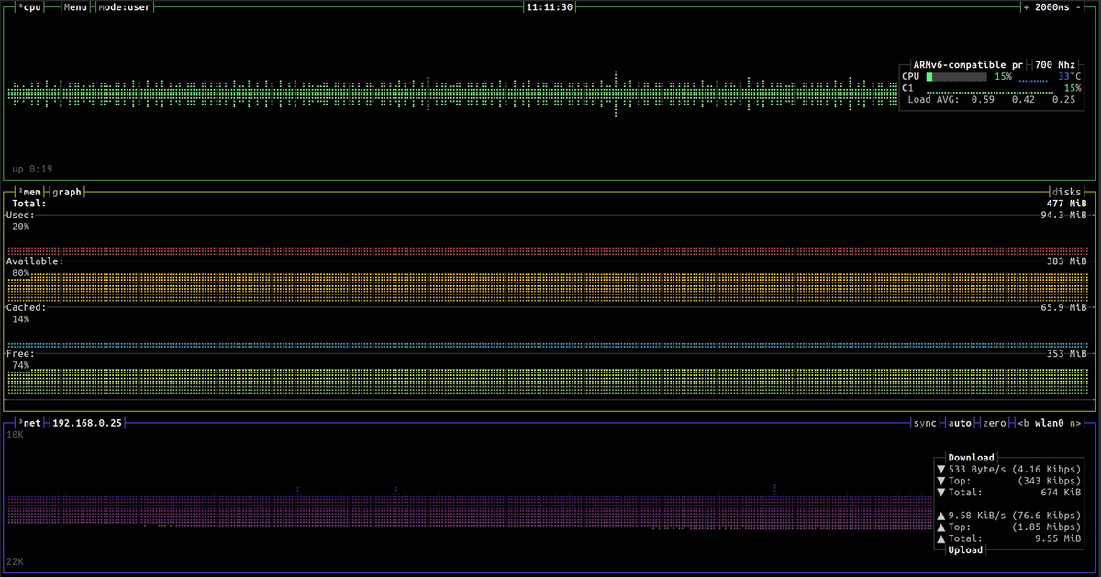Click the 700 Mhz frequency label
The width and height of the screenshot is (1101, 577).
tap(1055, 65)
